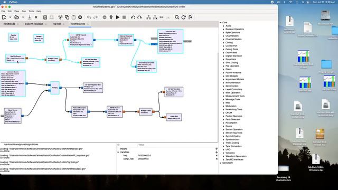Open the View menu
Image resolution: width=338 pixels, height=190 pixels.
[16, 11]
